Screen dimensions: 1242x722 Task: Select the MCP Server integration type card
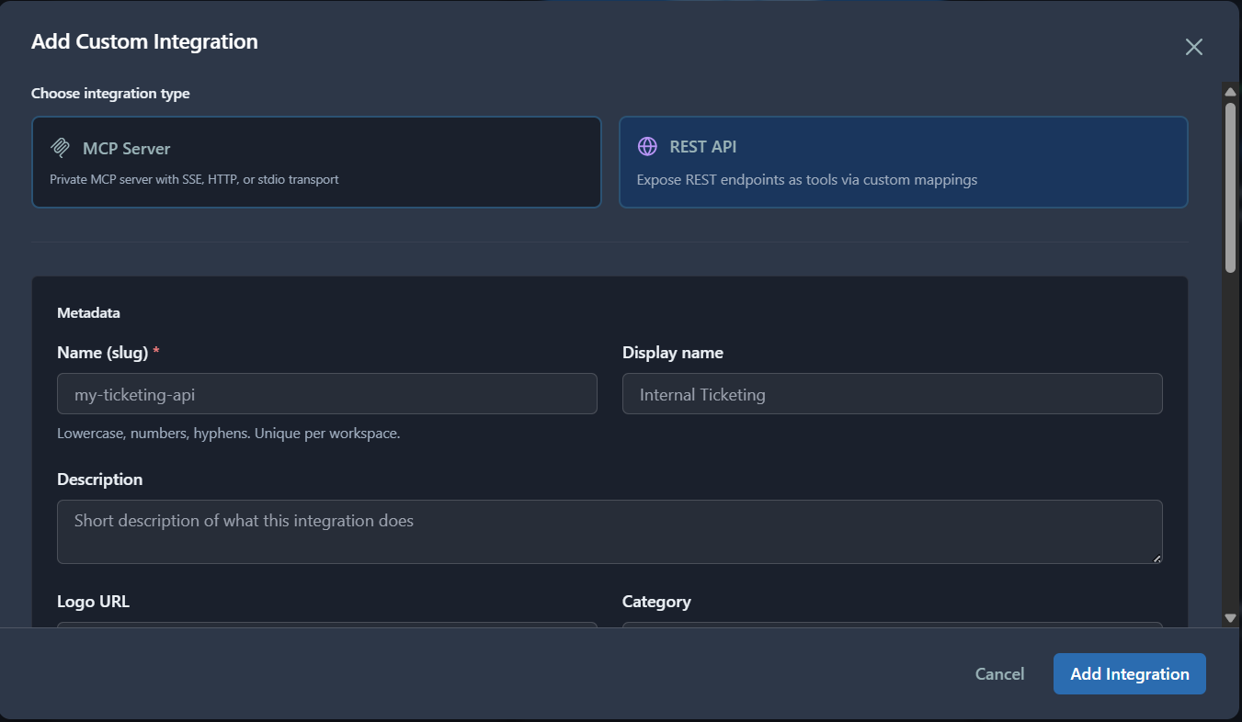pos(317,161)
